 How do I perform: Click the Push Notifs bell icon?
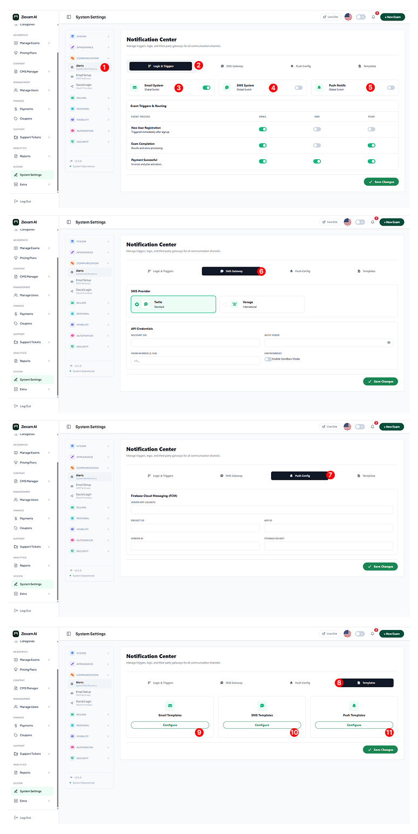319,87
